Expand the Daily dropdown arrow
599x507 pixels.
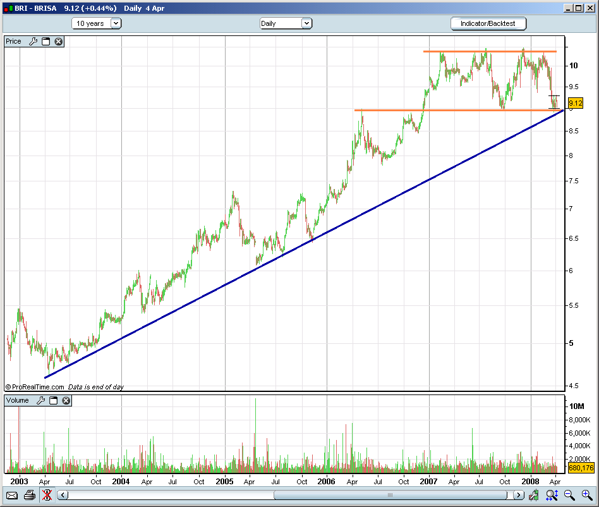pyautogui.click(x=306, y=23)
